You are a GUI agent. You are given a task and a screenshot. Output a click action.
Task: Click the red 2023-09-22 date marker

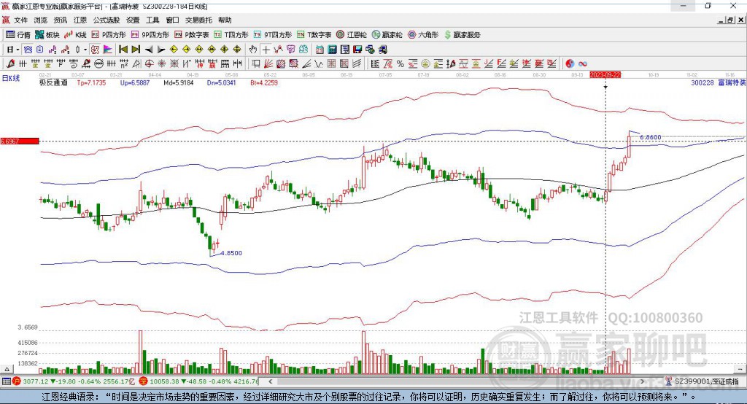pyautogui.click(x=605, y=75)
